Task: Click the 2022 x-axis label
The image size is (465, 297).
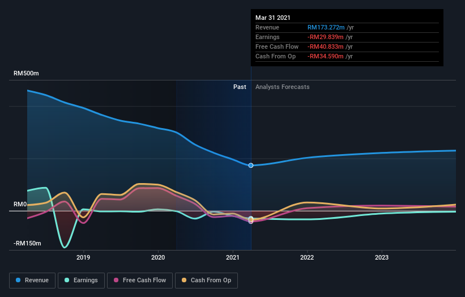Action: 307,257
